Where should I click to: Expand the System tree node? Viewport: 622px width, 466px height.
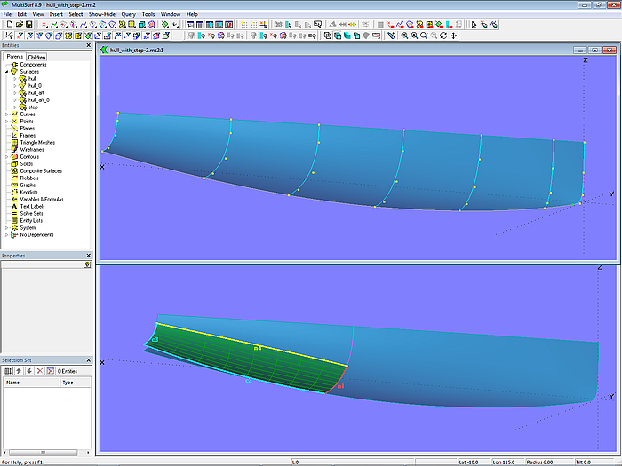point(7,228)
